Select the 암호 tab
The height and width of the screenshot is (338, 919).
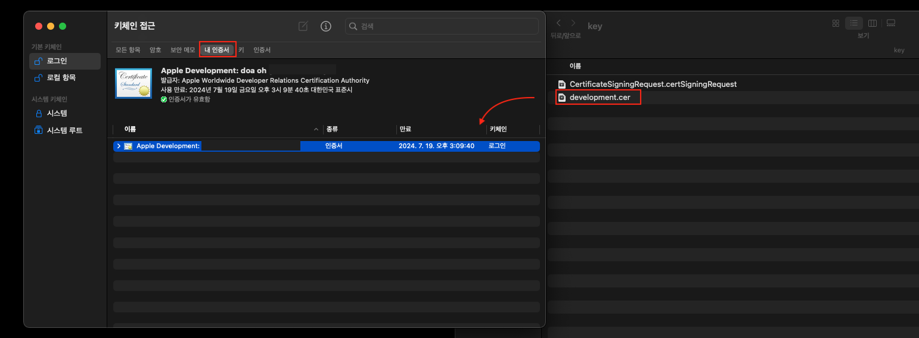tap(155, 50)
